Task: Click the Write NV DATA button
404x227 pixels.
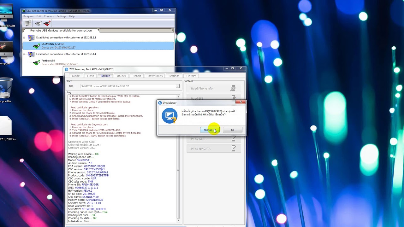Action: [x=214, y=148]
